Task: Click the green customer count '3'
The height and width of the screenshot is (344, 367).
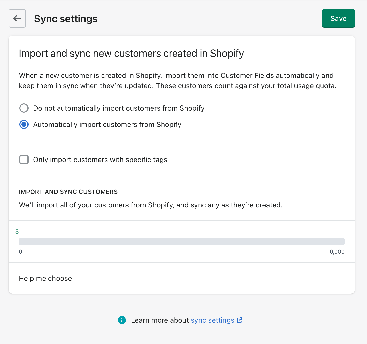Action: [x=17, y=231]
